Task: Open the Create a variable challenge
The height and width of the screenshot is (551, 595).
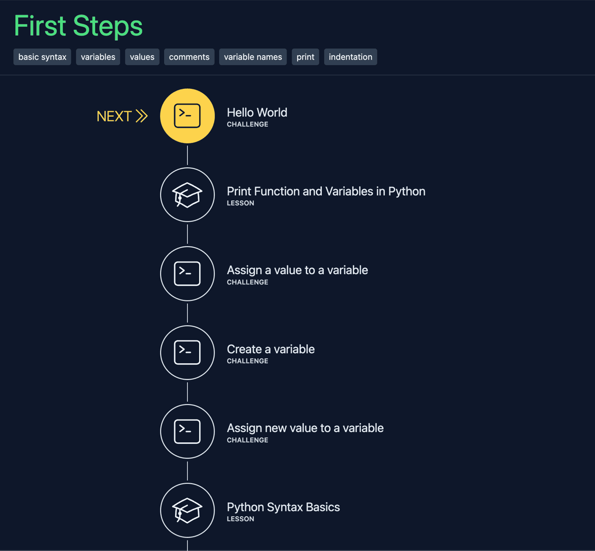Action: click(x=271, y=349)
